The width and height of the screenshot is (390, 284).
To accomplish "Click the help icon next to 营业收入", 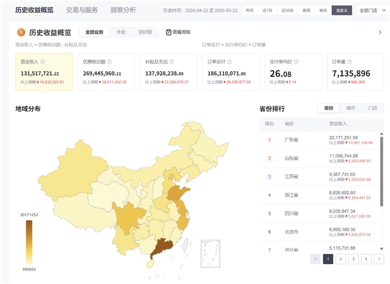I will point(43,62).
